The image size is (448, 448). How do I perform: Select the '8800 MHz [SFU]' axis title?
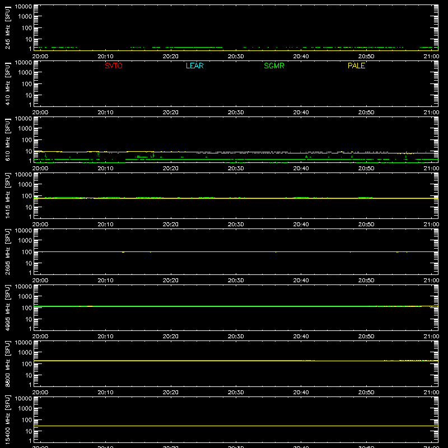[x=7, y=363]
